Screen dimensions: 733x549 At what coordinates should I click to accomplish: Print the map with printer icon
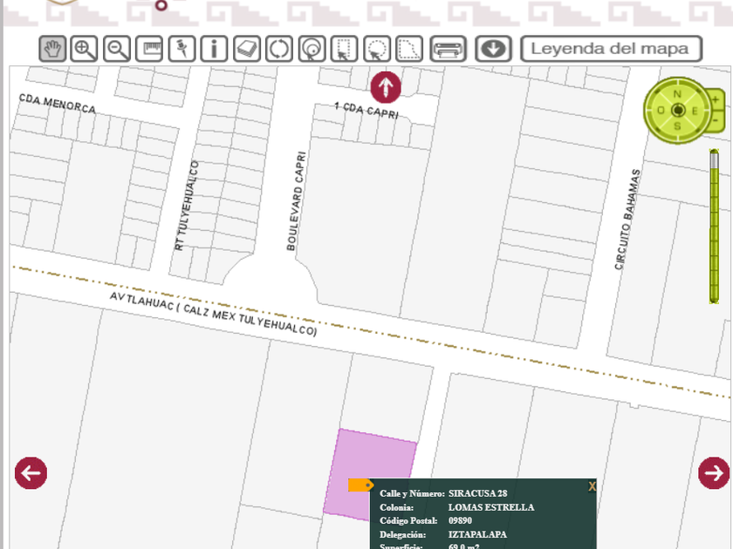[449, 49]
